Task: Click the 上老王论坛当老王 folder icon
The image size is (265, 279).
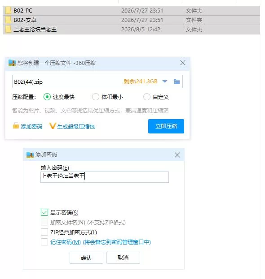Action: [x=8, y=29]
